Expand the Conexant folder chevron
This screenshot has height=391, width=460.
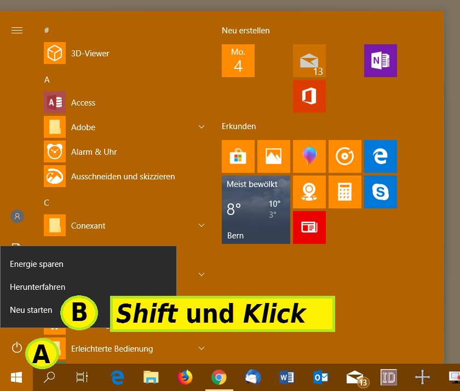point(201,225)
